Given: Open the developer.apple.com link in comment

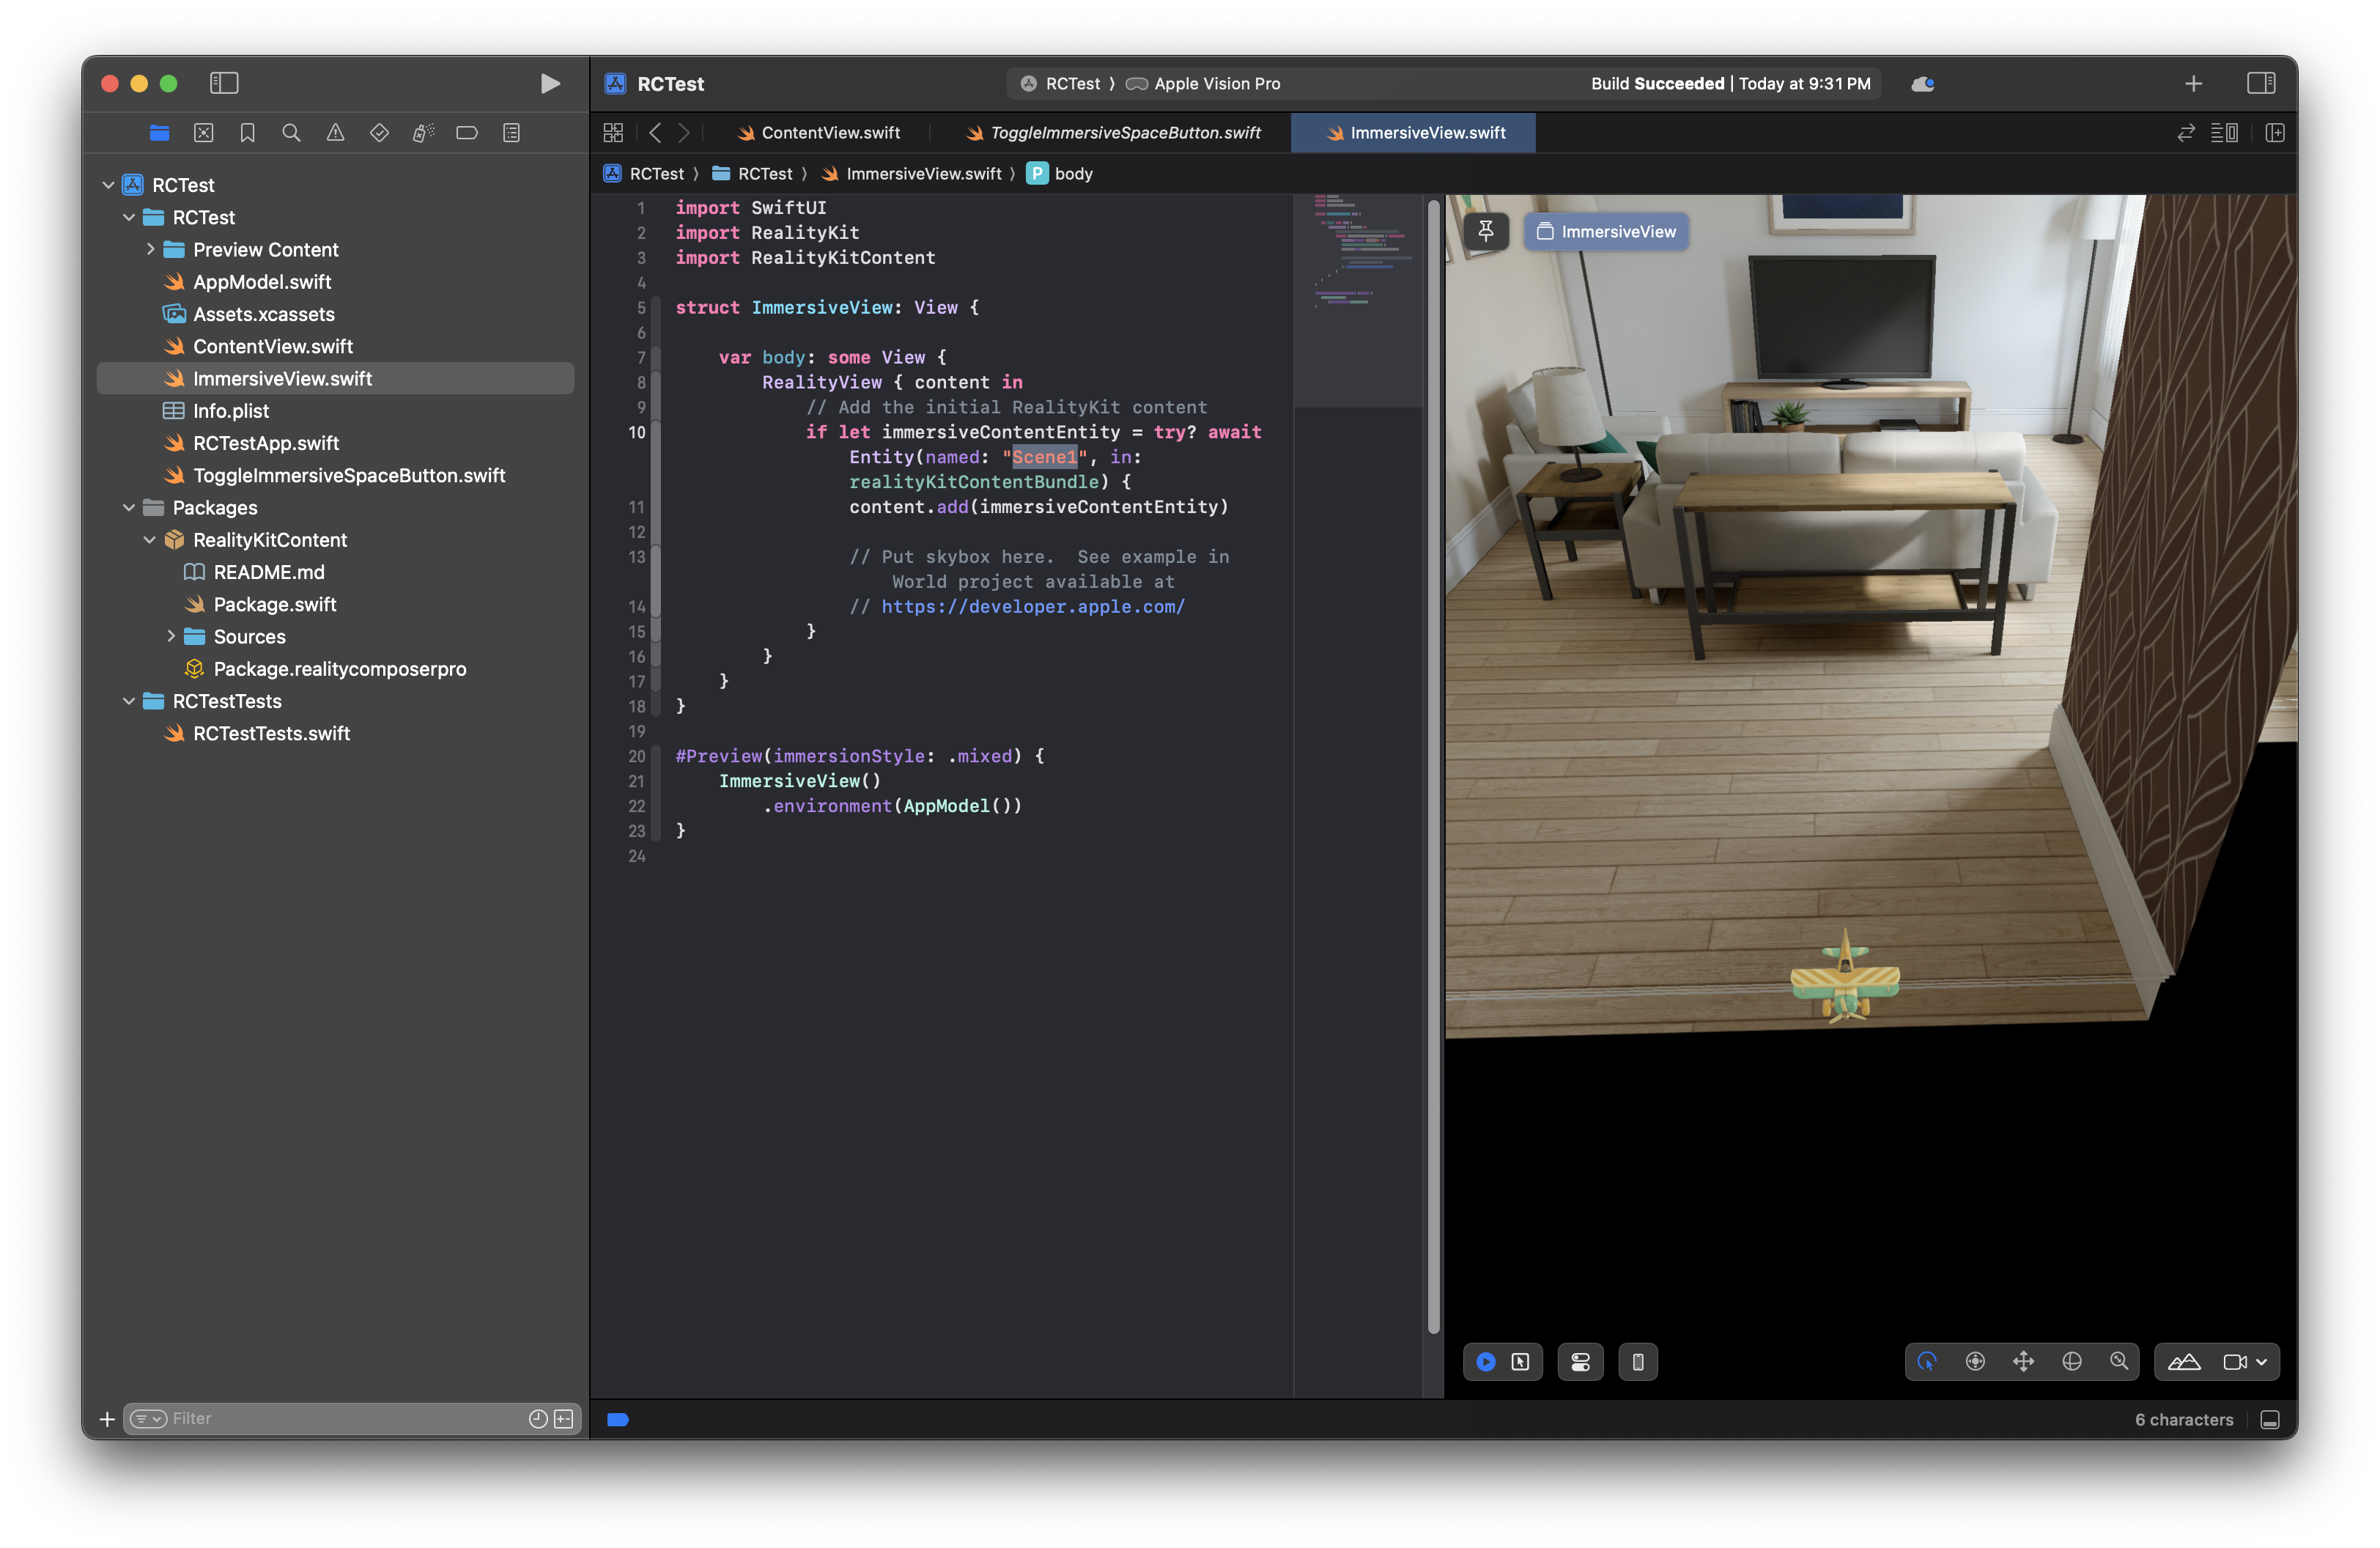Looking at the screenshot, I should click(1032, 607).
